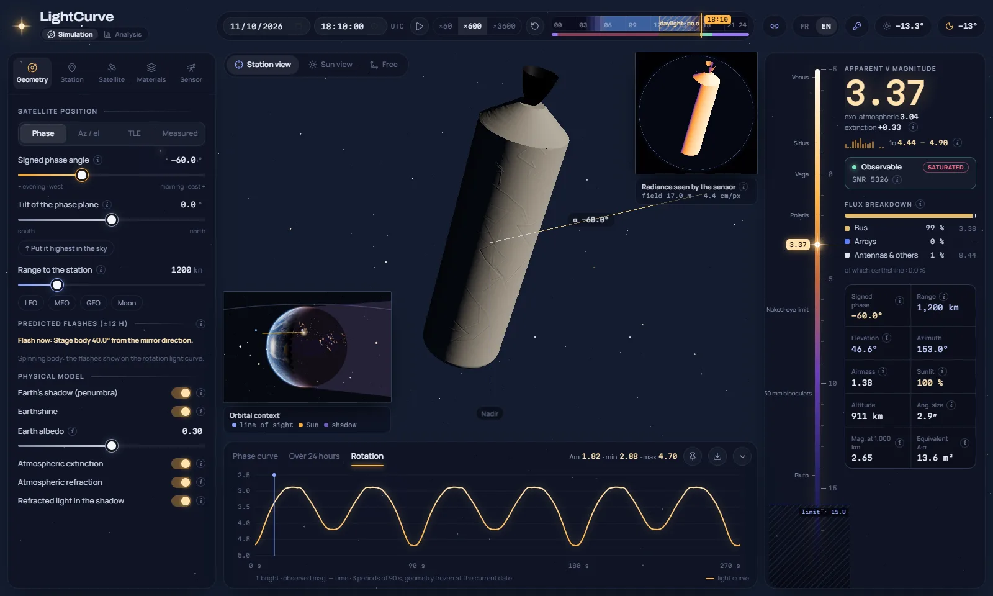
Task: Toggle Earth's shadow (penumbra) switch
Action: click(181, 393)
